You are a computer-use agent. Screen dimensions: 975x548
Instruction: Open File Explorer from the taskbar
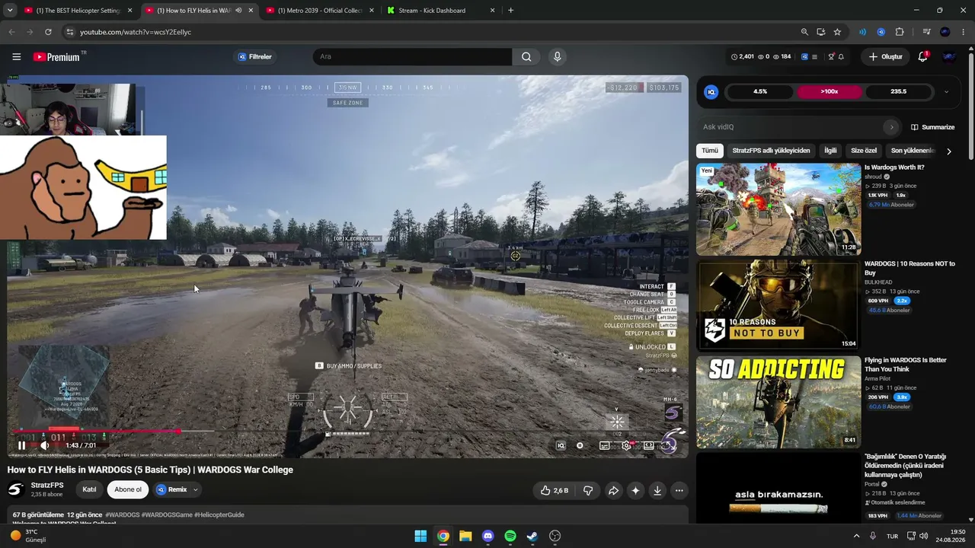tap(465, 536)
